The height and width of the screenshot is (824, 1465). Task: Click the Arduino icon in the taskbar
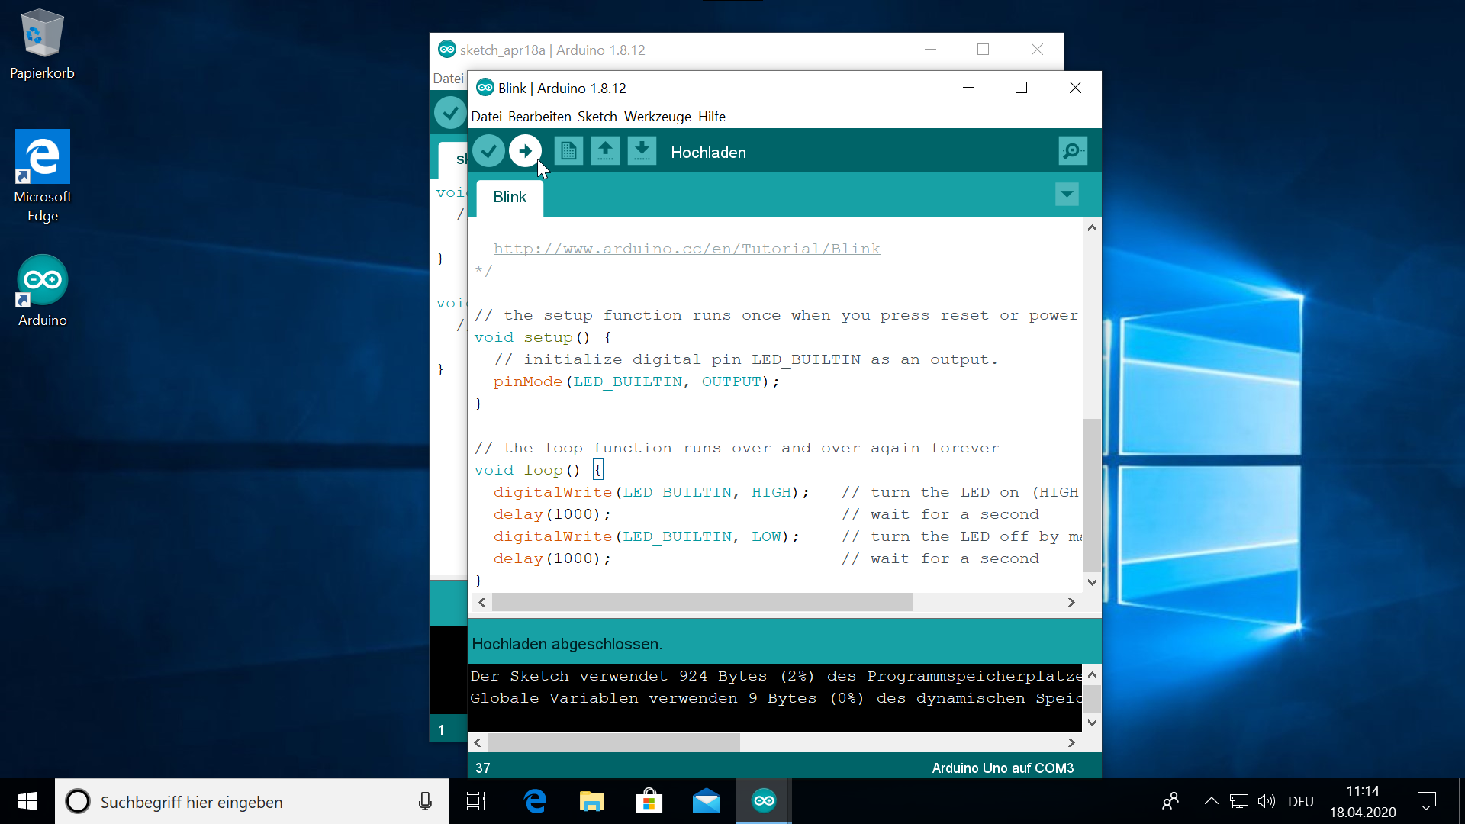coord(764,801)
